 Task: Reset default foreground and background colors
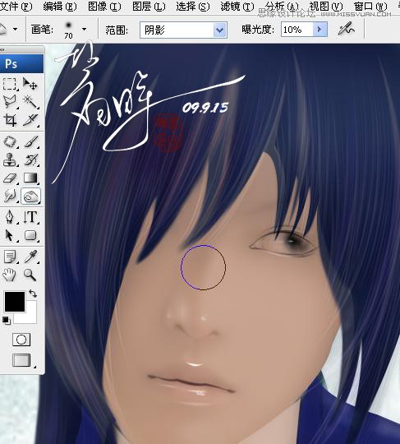point(6,321)
